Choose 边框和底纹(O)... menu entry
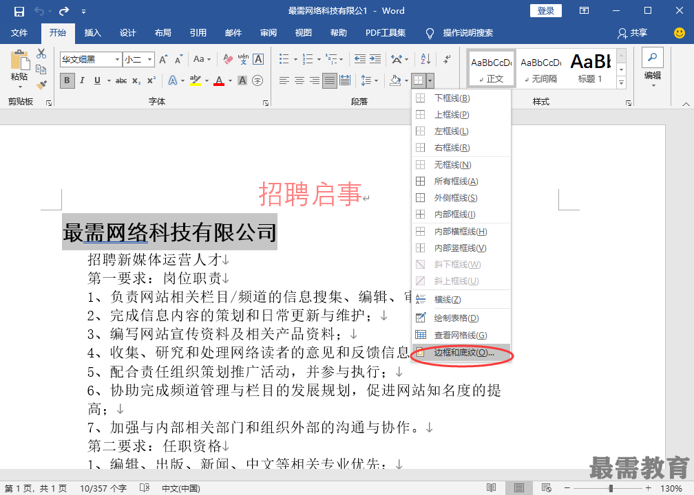 pos(461,353)
